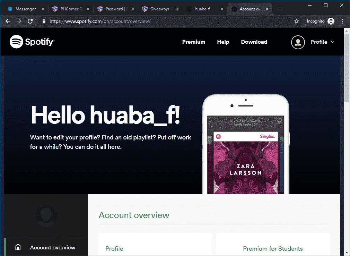Go back with browser back arrow
This screenshot has width=350, height=256.
8,21
